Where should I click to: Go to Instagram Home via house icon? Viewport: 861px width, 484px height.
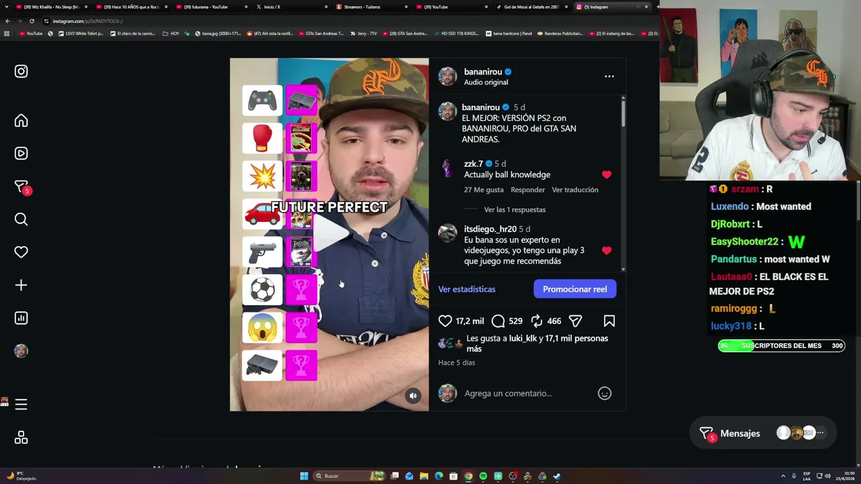coord(21,120)
